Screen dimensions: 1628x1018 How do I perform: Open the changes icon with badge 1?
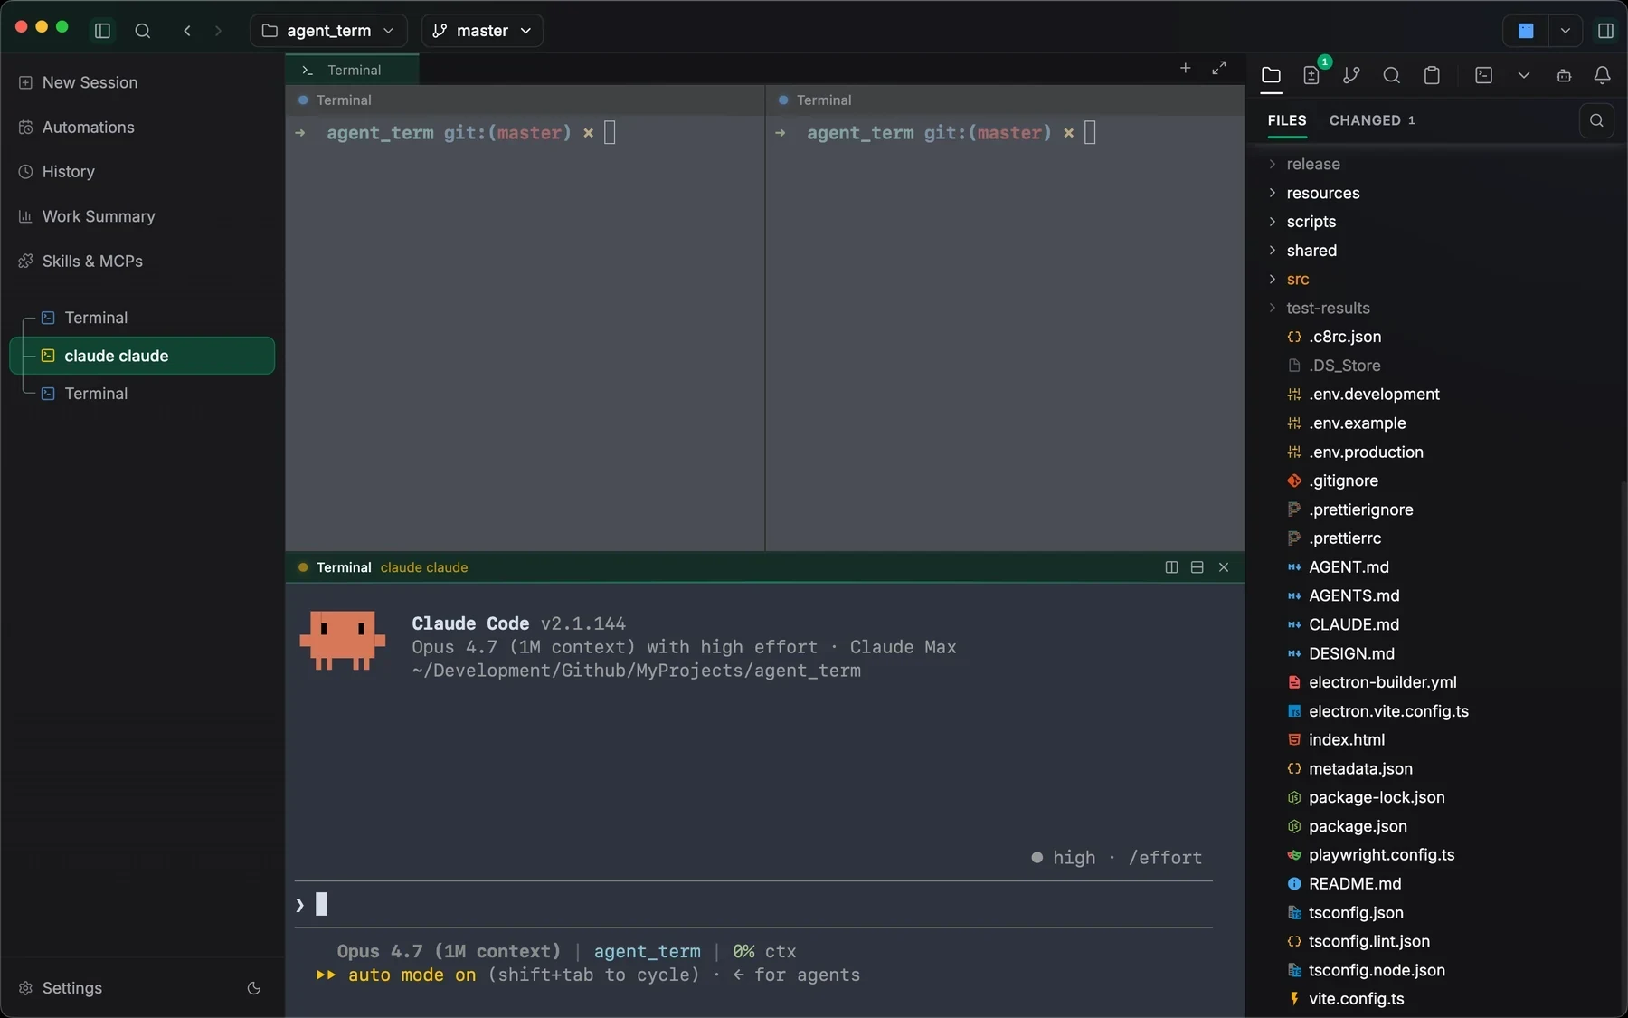click(x=1311, y=75)
